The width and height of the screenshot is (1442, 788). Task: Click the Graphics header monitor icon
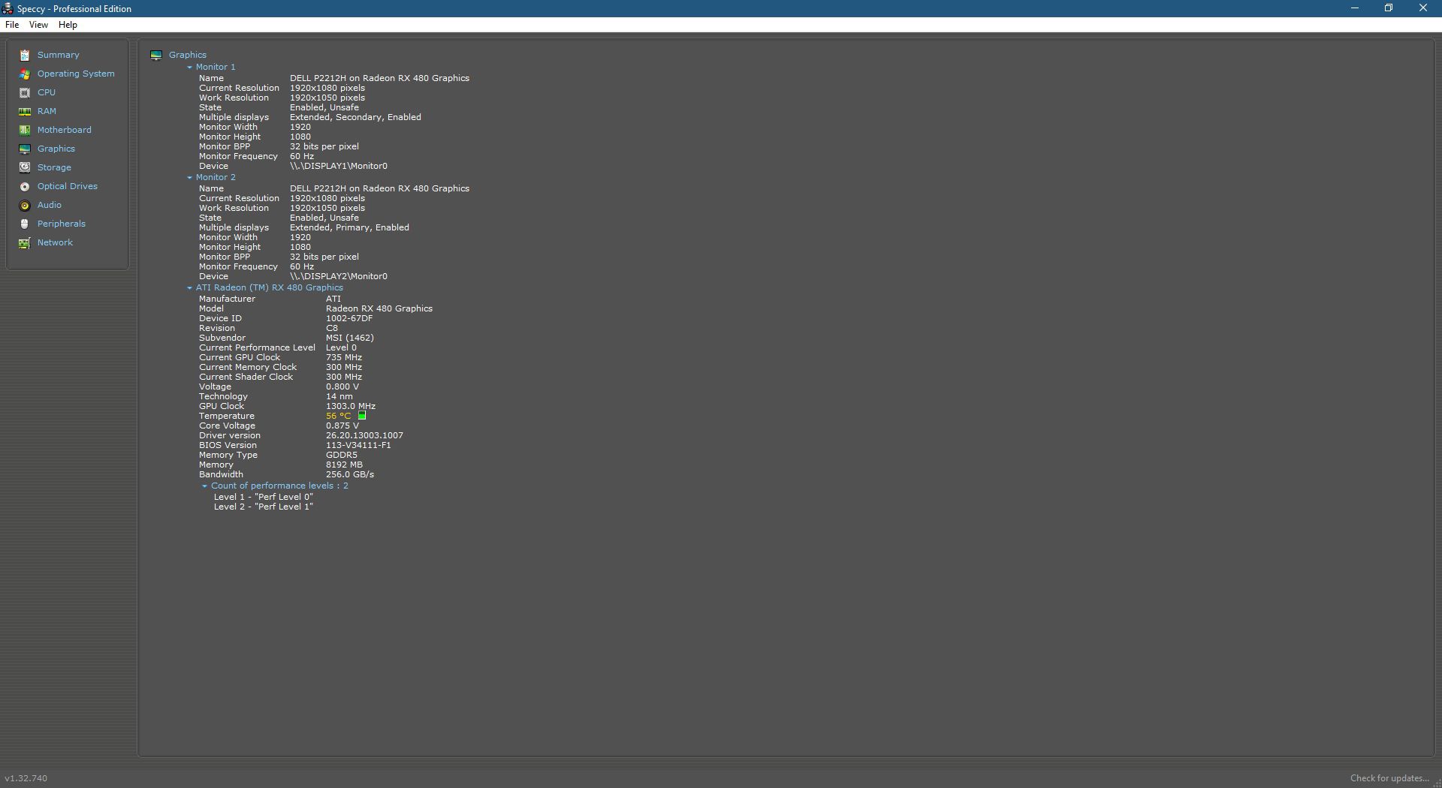pyautogui.click(x=156, y=56)
